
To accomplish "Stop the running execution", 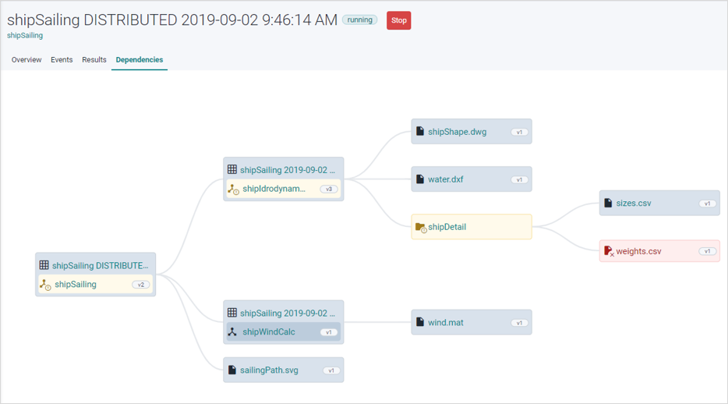I will coord(399,20).
